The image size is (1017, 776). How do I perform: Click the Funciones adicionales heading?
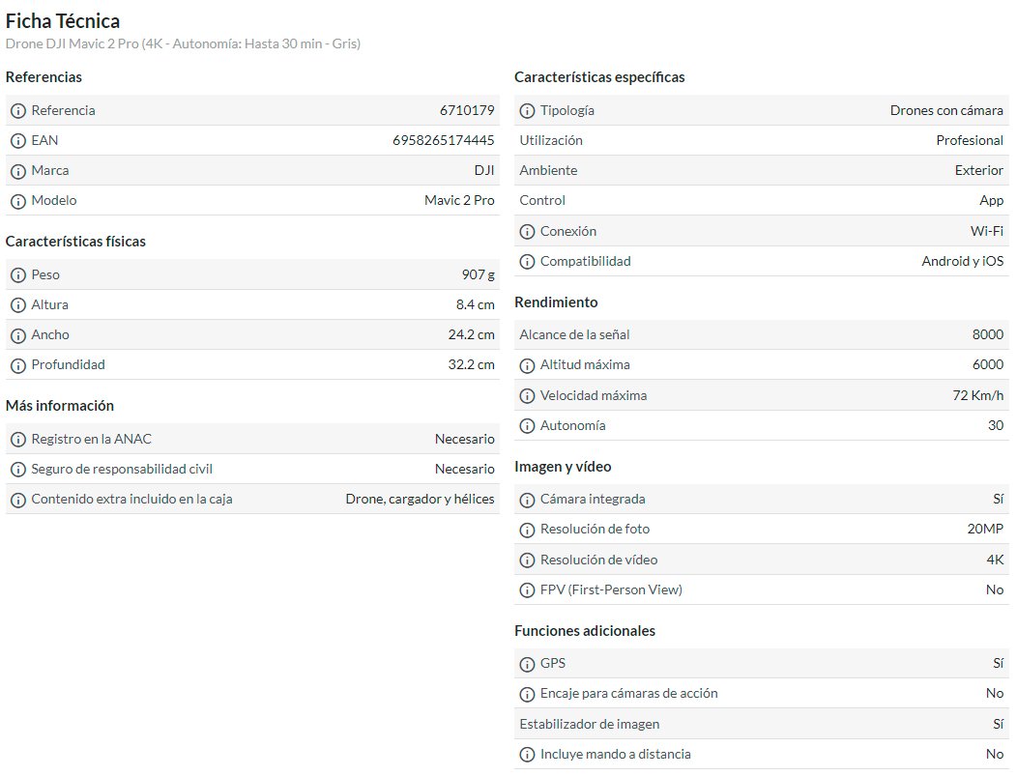[x=585, y=630]
